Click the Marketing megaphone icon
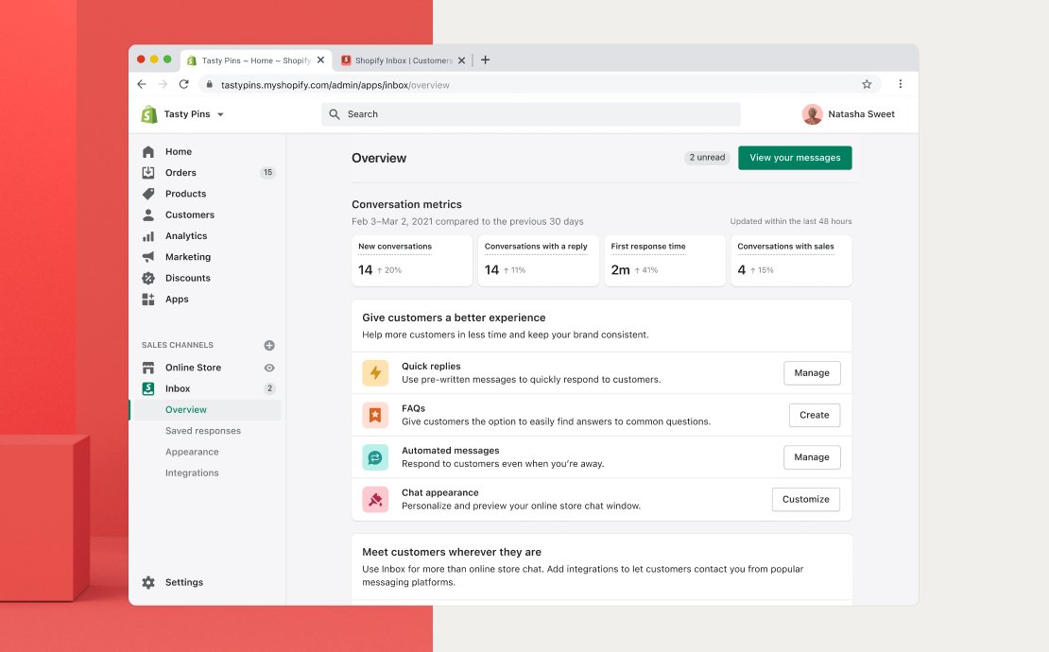This screenshot has height=652, width=1049. tap(149, 256)
